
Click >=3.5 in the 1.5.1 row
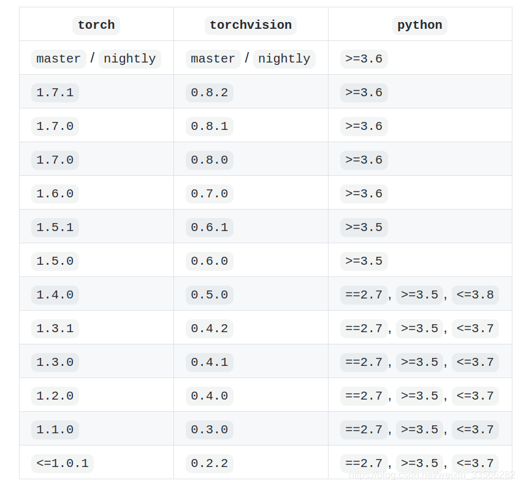tap(364, 227)
